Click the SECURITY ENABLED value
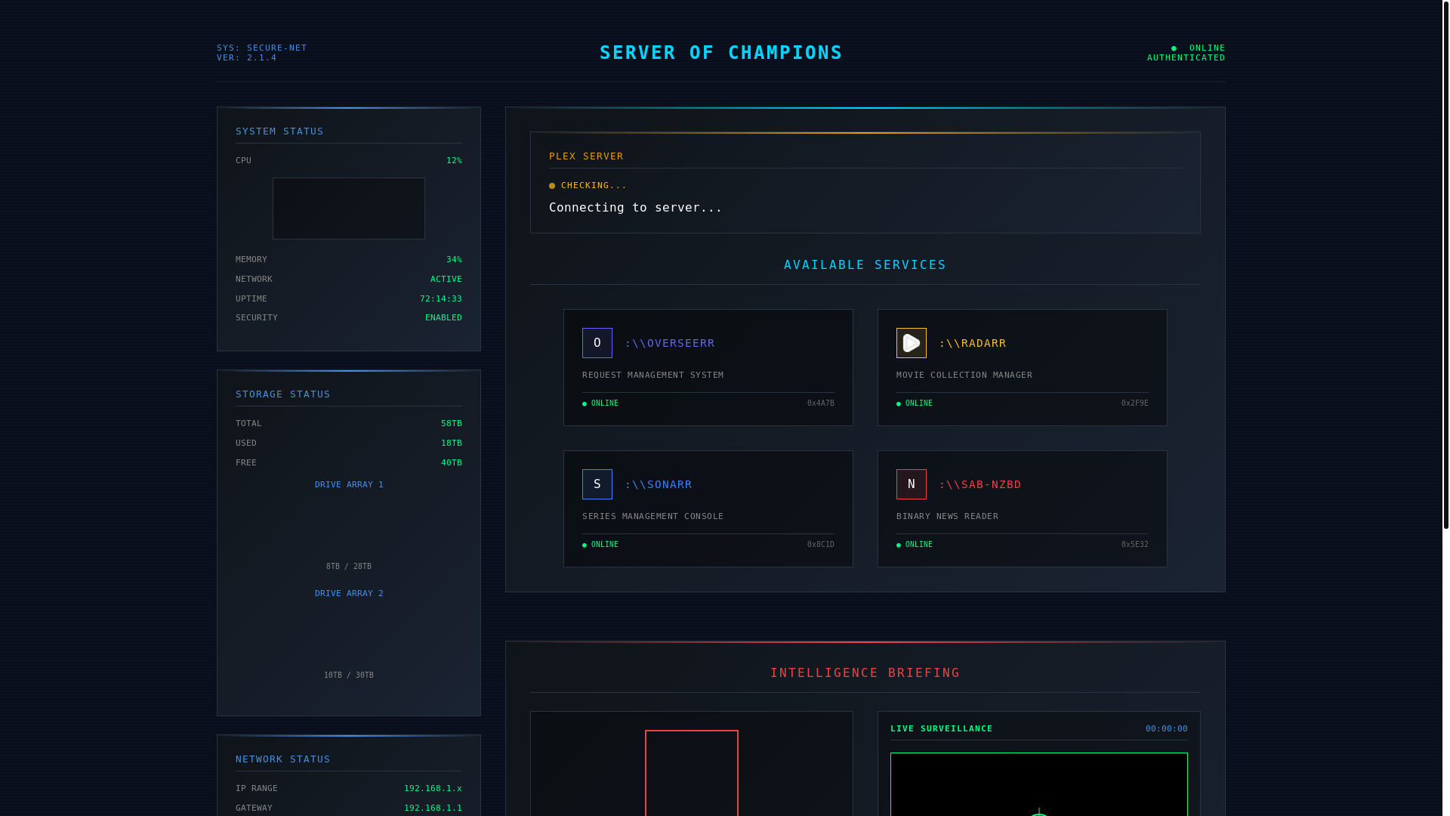The width and height of the screenshot is (1450, 816). coord(443,318)
